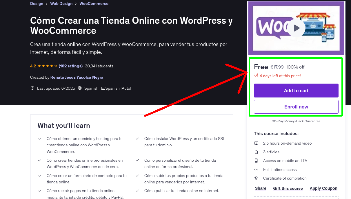Click the mobile and TV access icon
This screenshot has width=351, height=199.
(x=256, y=161)
